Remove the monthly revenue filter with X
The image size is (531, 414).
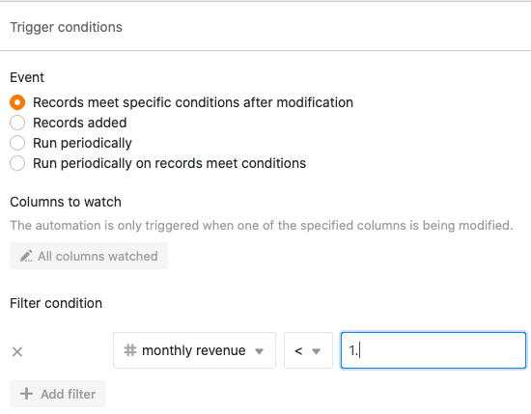tap(17, 351)
